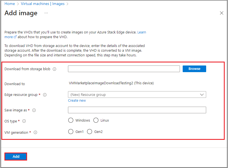Click the info icon beside Edge resource group
The height and width of the screenshot is (168, 228).
45,95
